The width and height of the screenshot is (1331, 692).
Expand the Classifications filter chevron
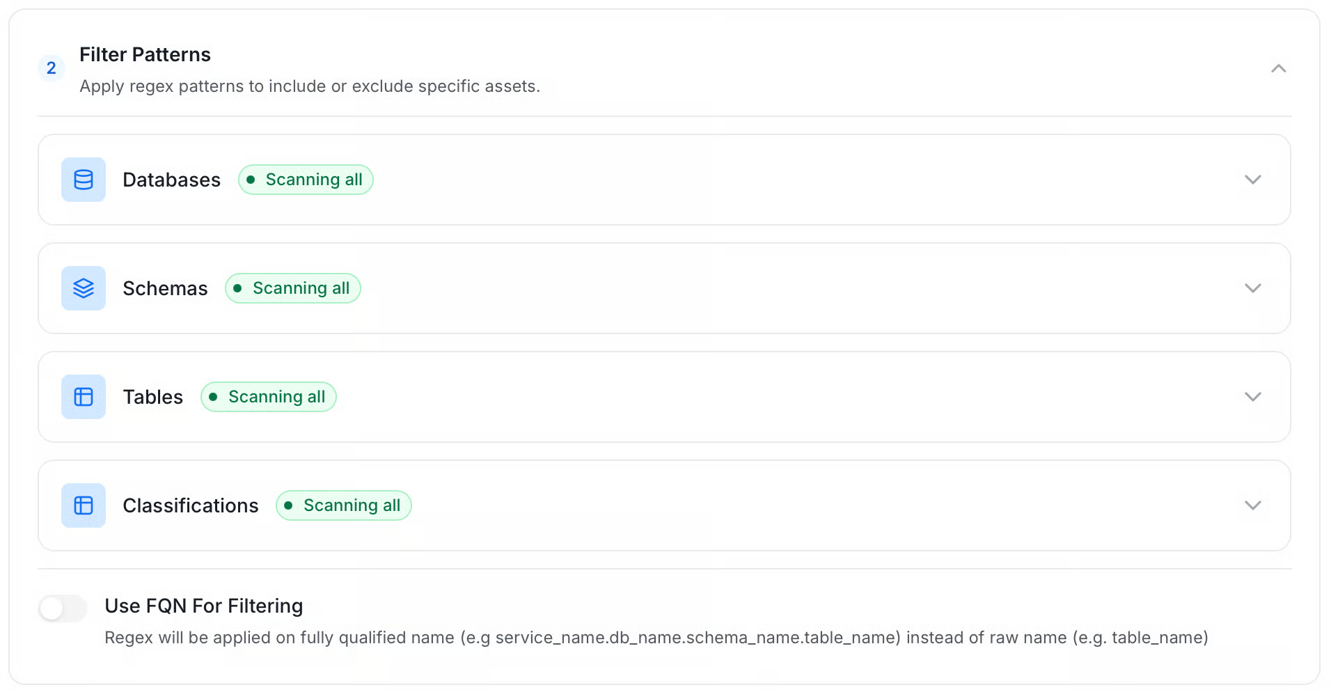tap(1253, 505)
